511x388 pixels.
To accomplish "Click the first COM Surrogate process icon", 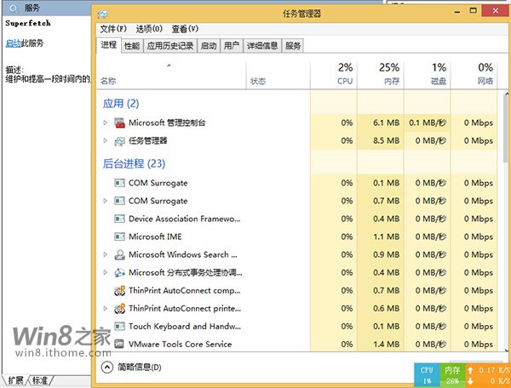I will 119,183.
